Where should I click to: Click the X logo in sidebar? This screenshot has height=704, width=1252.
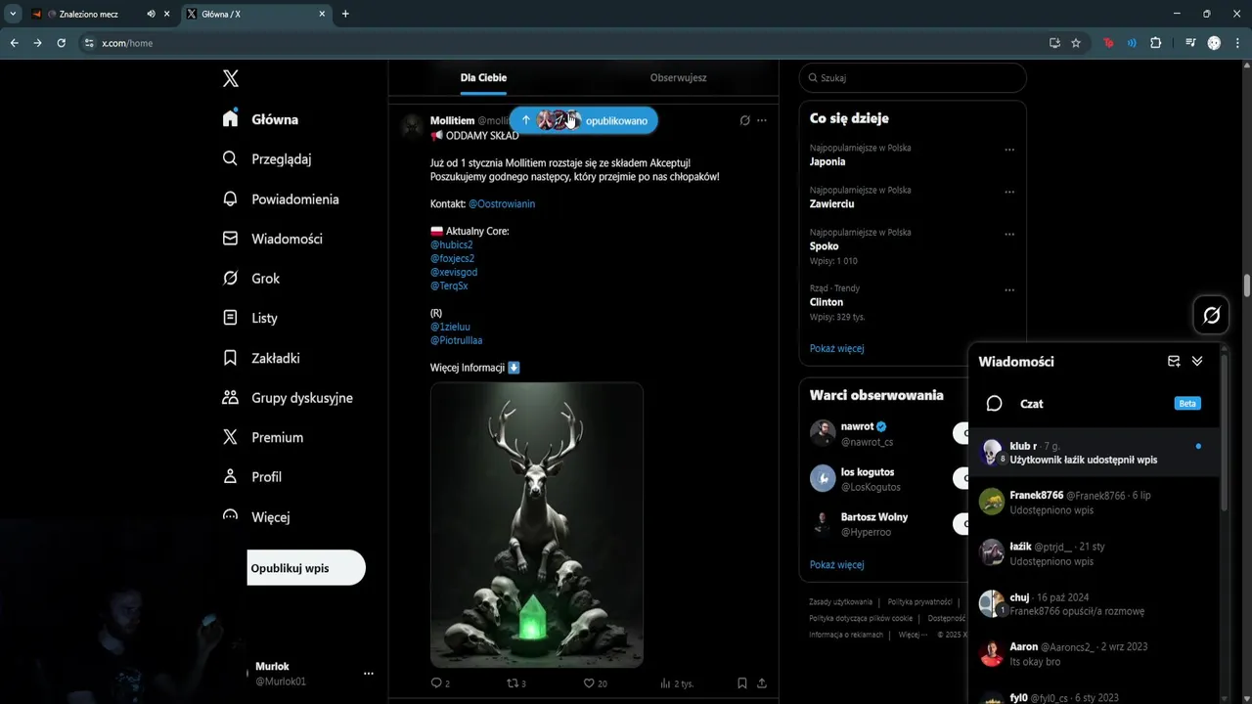pos(230,79)
